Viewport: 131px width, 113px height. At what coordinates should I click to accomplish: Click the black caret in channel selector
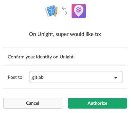pyautogui.click(x=116, y=78)
